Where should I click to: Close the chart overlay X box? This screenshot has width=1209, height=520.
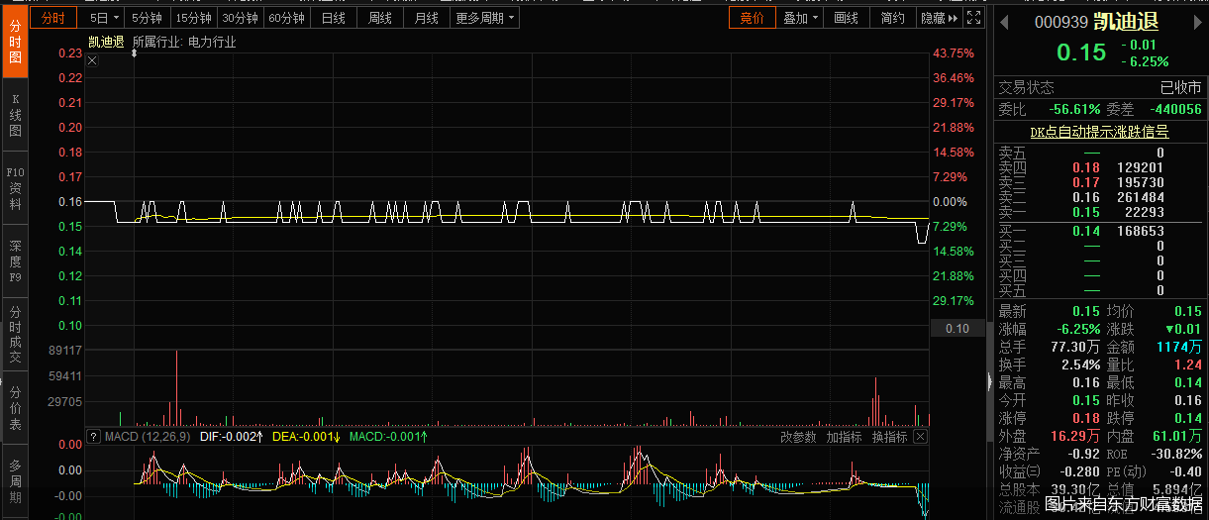[x=92, y=61]
